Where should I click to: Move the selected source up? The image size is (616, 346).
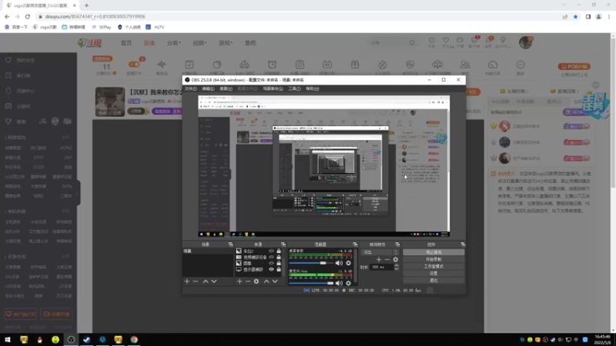[x=266, y=281]
